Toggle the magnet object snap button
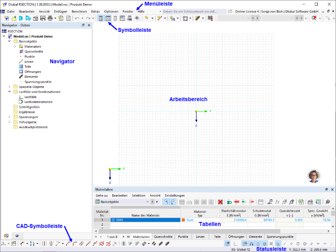336x252 pixels. tap(251, 244)
